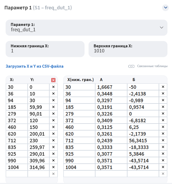Image resolution: width=172 pixels, height=184 pixels.
Task: Collapse the Параметр 1 section chevron
Action: tap(166, 8)
